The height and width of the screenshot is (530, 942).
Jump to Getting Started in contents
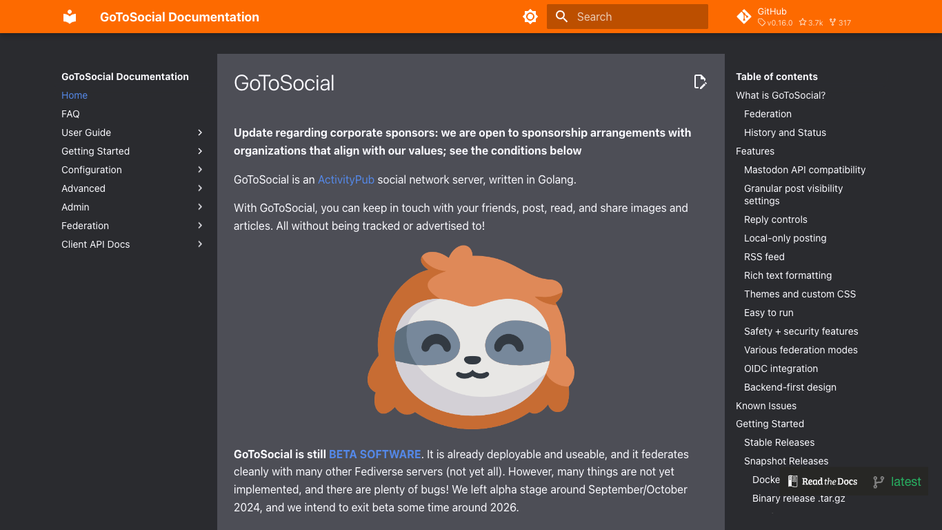click(x=770, y=424)
